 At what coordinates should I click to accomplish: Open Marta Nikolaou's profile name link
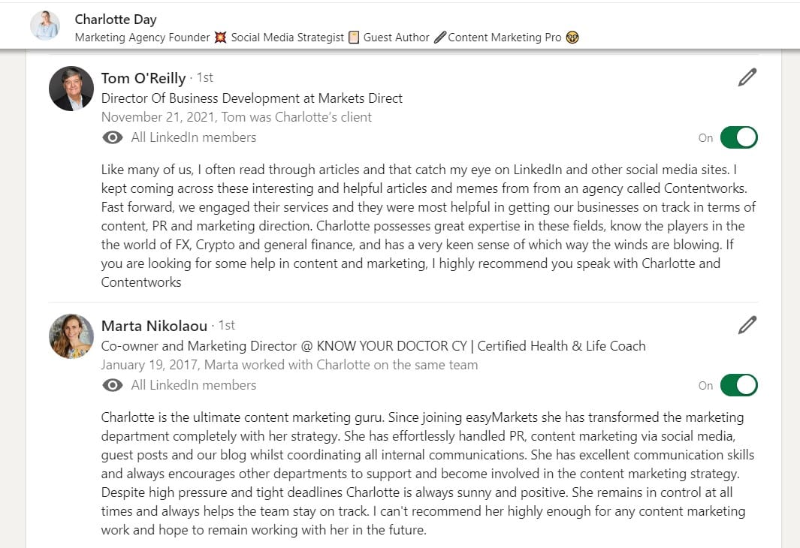(155, 325)
